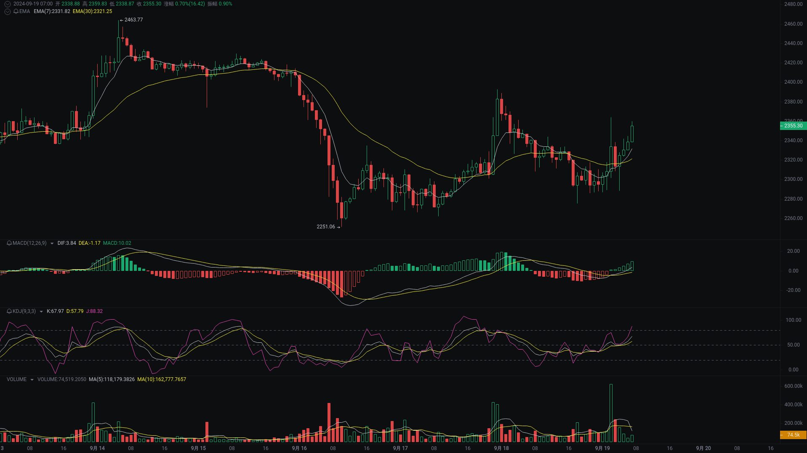Expand the MACD(12,26,9) settings dropdown
This screenshot has width=807, height=453.
[x=51, y=243]
